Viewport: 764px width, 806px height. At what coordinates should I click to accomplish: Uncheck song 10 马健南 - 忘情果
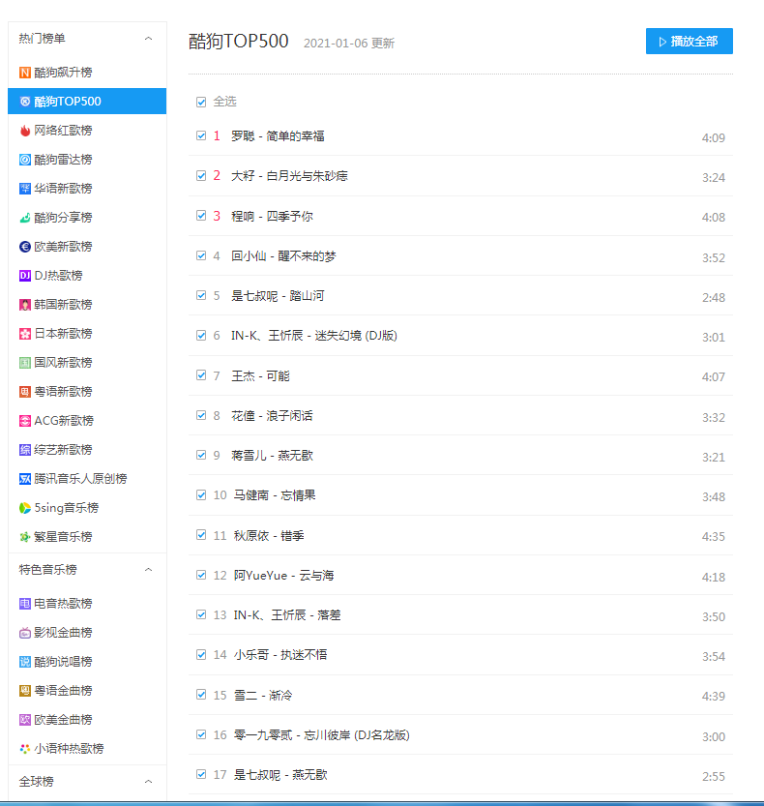pyautogui.click(x=201, y=495)
